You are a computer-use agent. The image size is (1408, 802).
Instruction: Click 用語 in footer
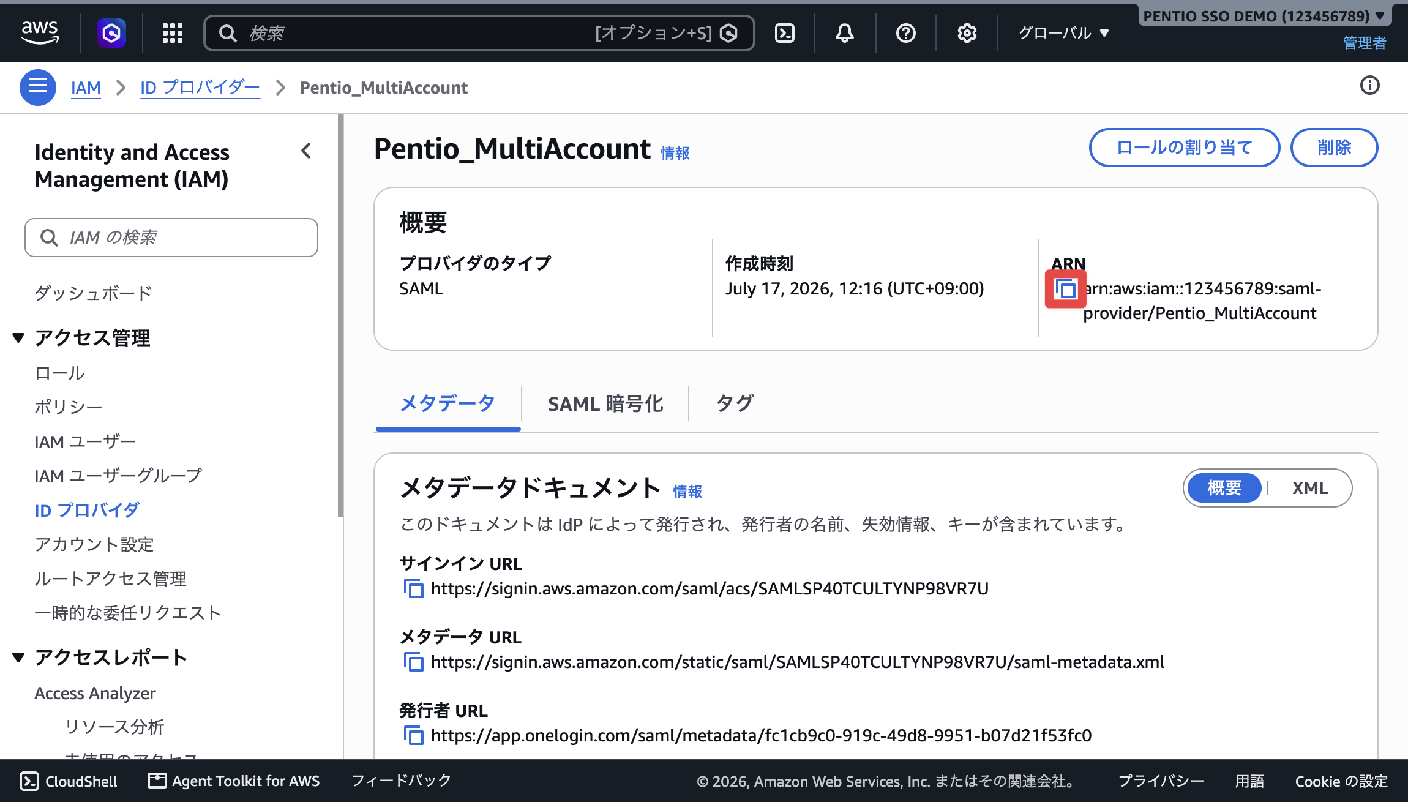(1249, 781)
